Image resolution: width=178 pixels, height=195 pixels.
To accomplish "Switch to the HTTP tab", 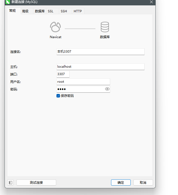I will [78, 11].
